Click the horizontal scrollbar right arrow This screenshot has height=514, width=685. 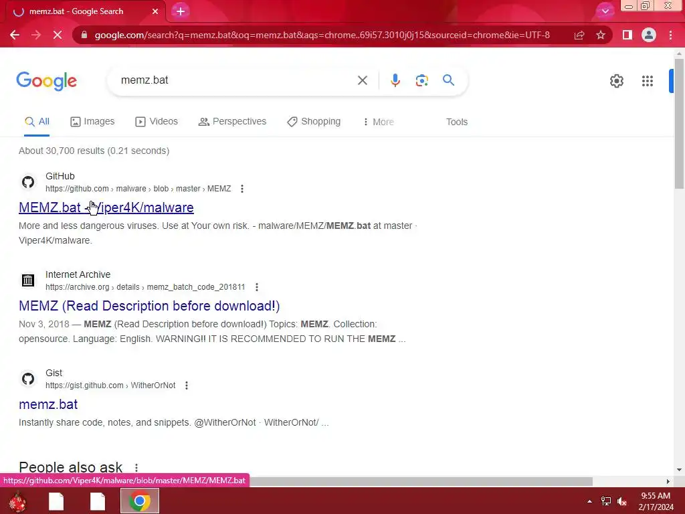(x=668, y=481)
